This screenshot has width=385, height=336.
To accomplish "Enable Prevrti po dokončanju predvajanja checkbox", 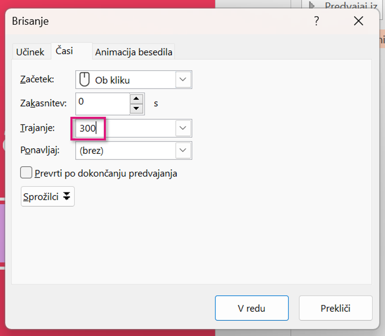I will (x=26, y=173).
